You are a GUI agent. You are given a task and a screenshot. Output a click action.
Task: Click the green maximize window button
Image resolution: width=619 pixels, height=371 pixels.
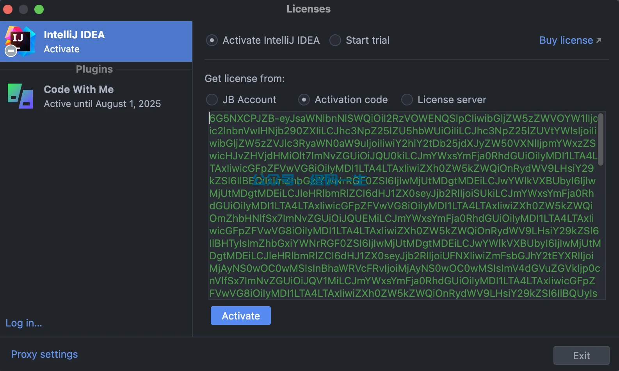pyautogui.click(x=39, y=9)
